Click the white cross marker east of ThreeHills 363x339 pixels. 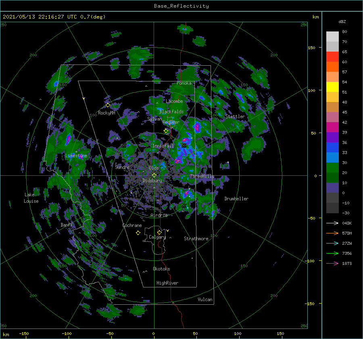tap(228, 162)
